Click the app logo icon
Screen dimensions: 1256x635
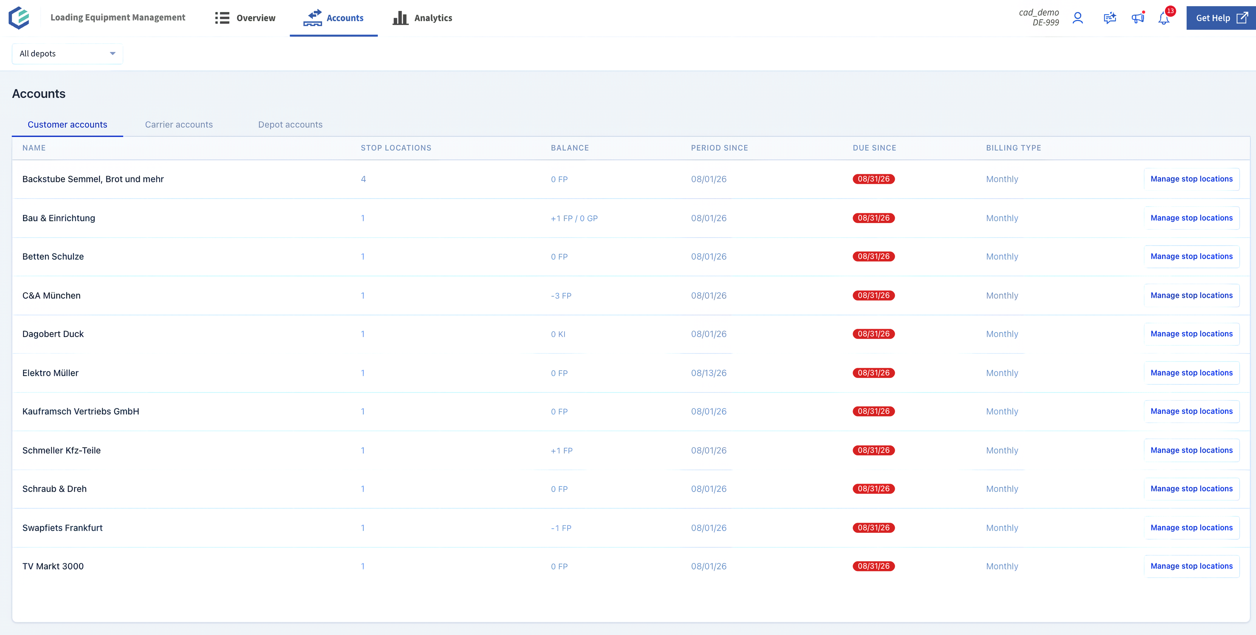[x=19, y=18]
